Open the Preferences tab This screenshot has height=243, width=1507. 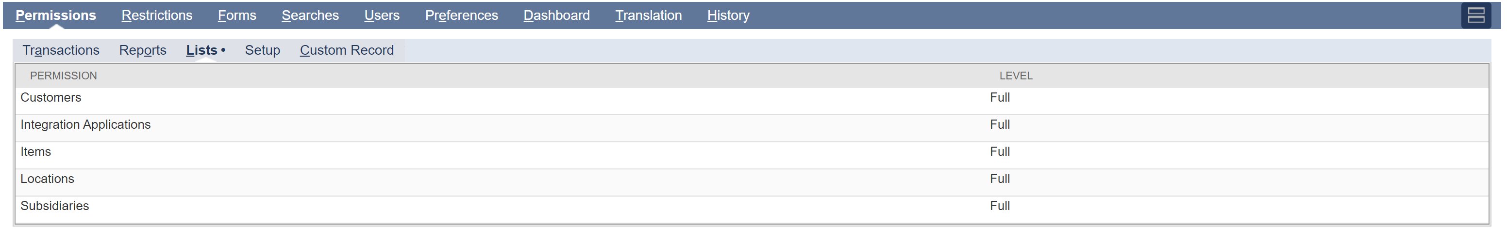coord(461,15)
